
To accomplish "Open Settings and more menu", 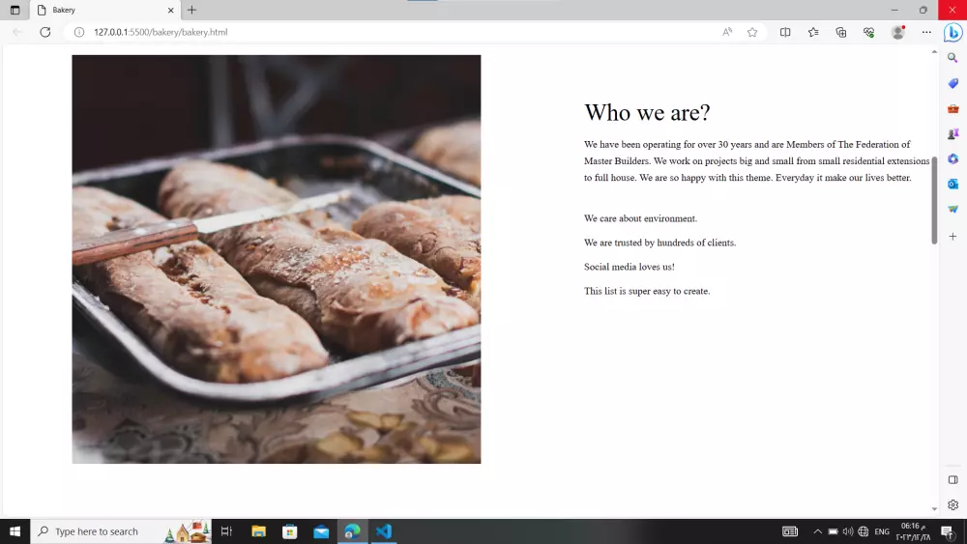I will (926, 32).
